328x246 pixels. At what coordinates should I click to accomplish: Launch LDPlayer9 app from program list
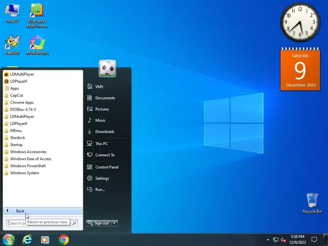tap(43, 81)
